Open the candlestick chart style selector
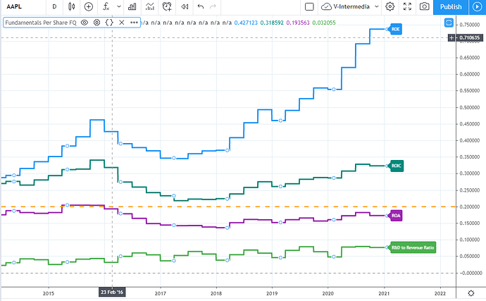The width and height of the screenshot is (486, 301). coord(72,7)
